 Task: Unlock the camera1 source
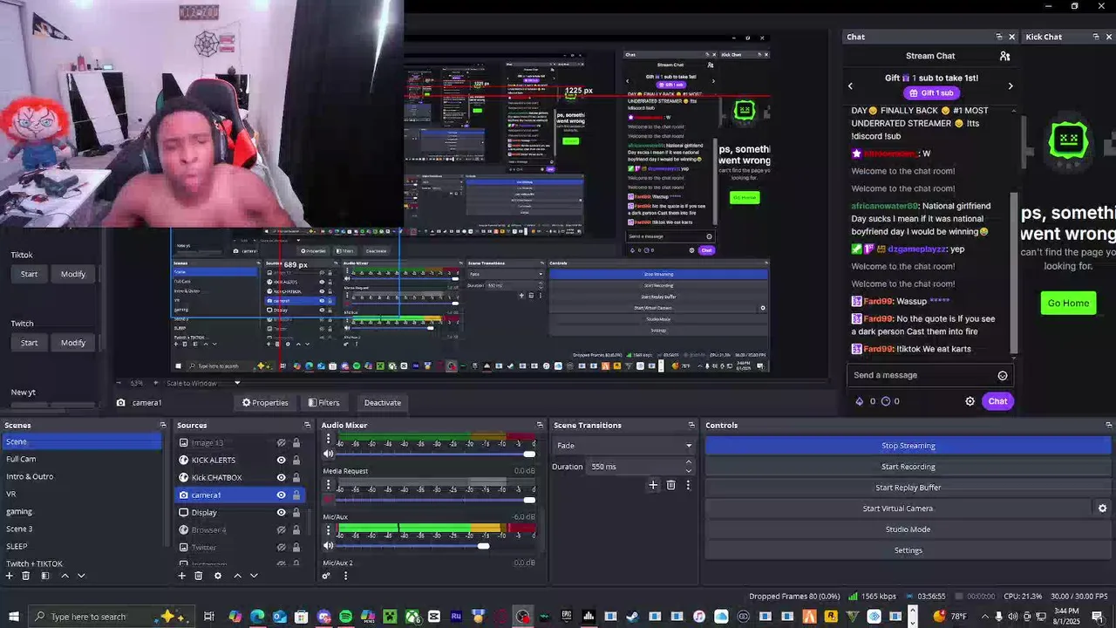pos(296,495)
